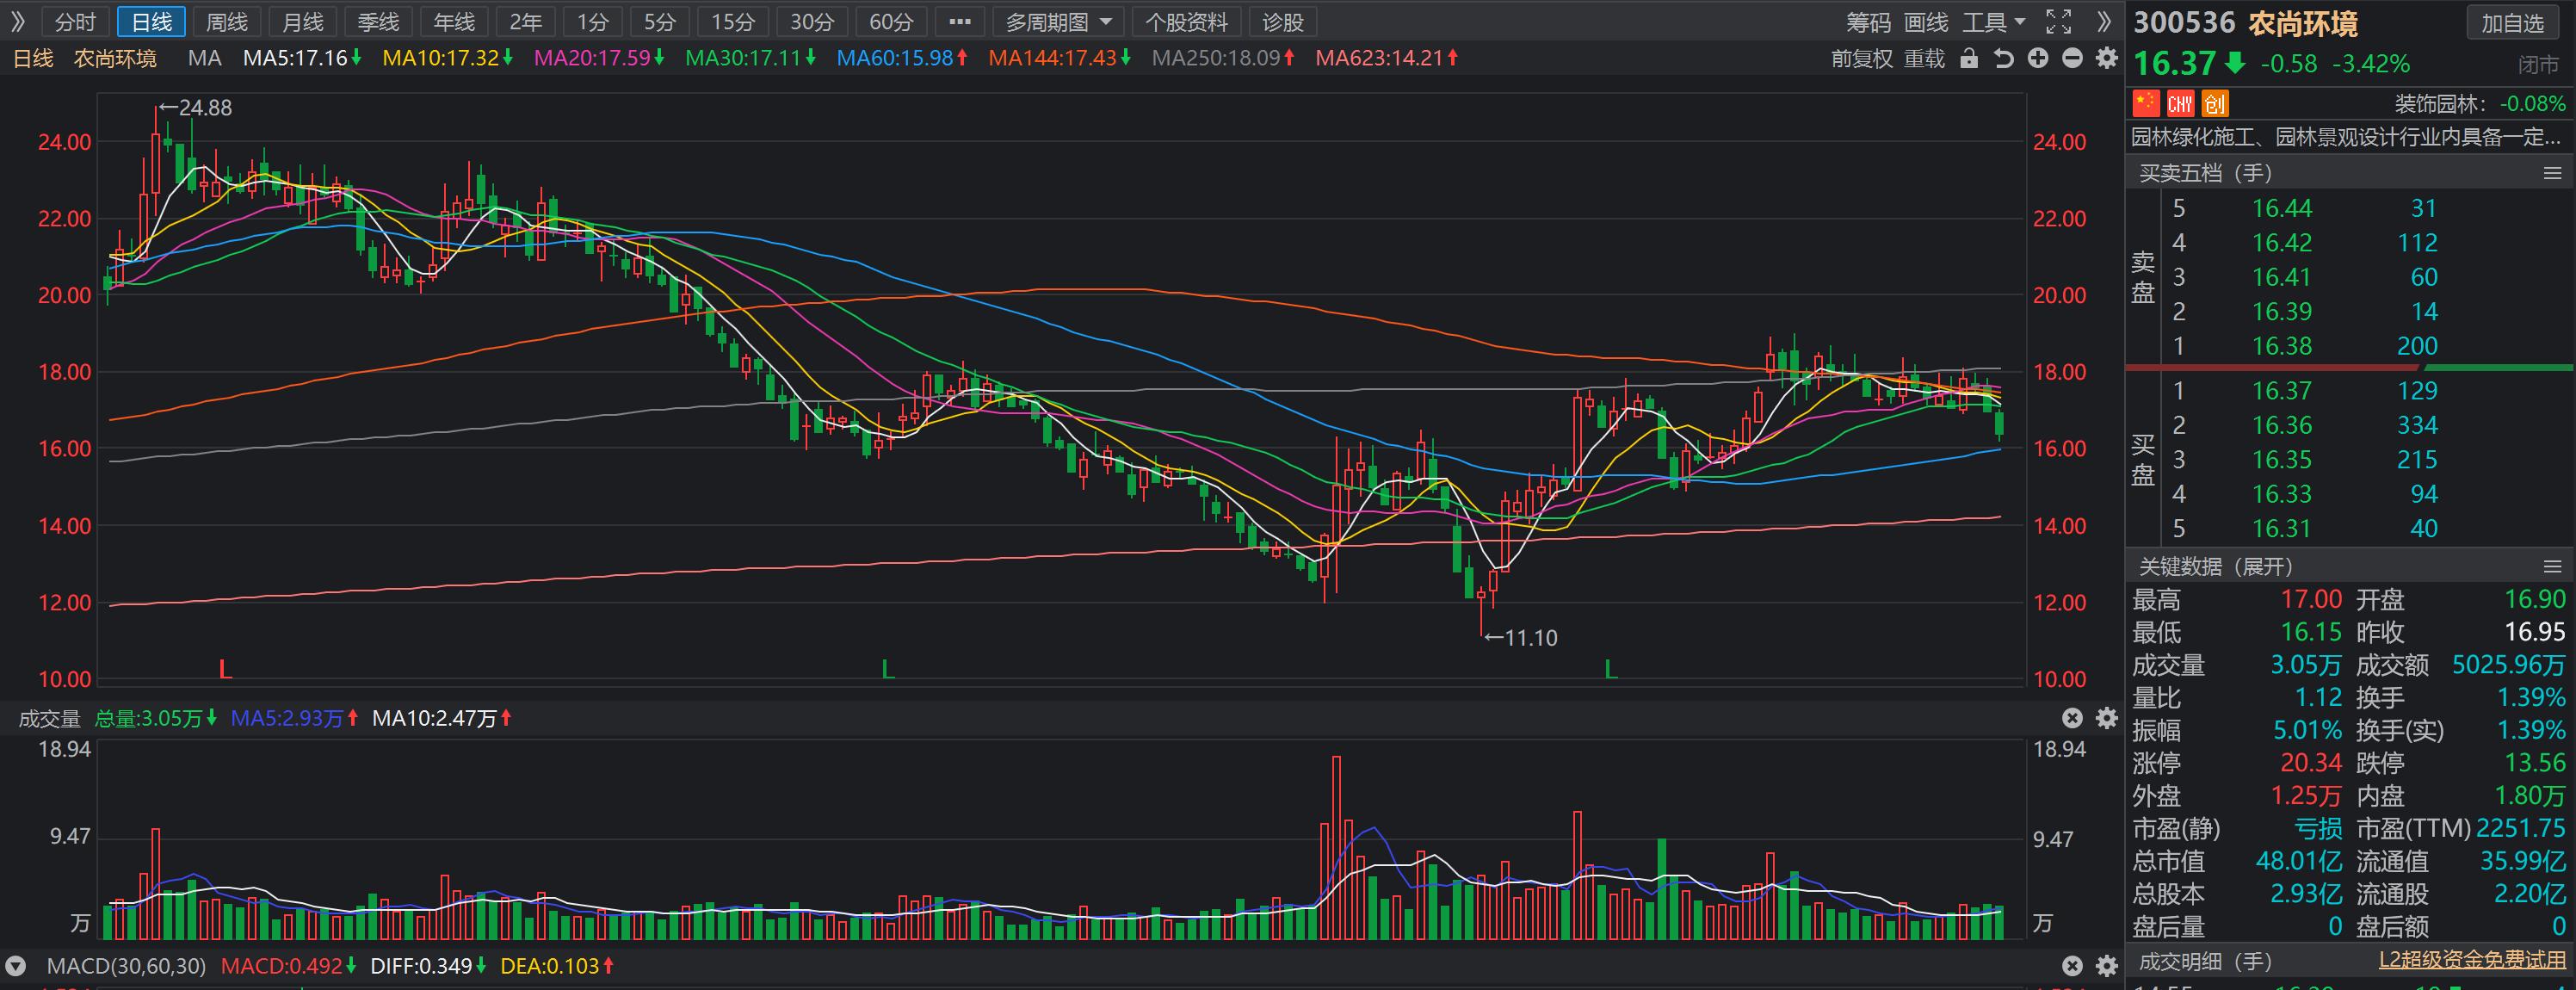Toggle the MA20:17.59 line legend

[x=599, y=58]
